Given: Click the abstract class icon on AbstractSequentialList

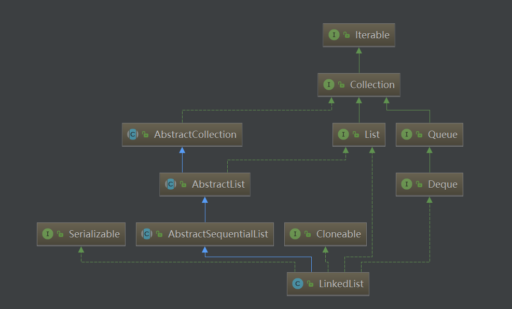Looking at the screenshot, I should pos(147,234).
